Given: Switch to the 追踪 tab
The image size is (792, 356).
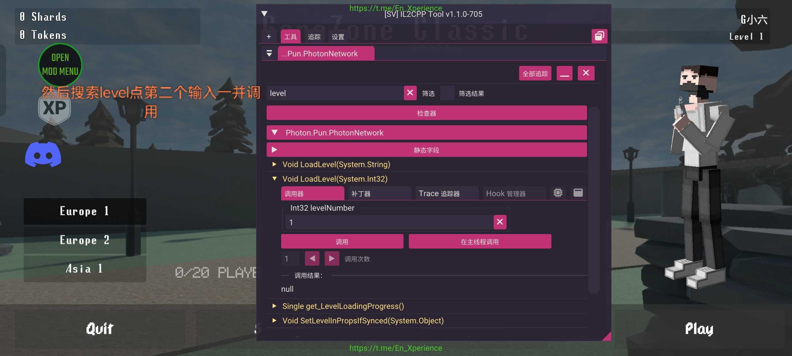Looking at the screenshot, I should pos(314,37).
